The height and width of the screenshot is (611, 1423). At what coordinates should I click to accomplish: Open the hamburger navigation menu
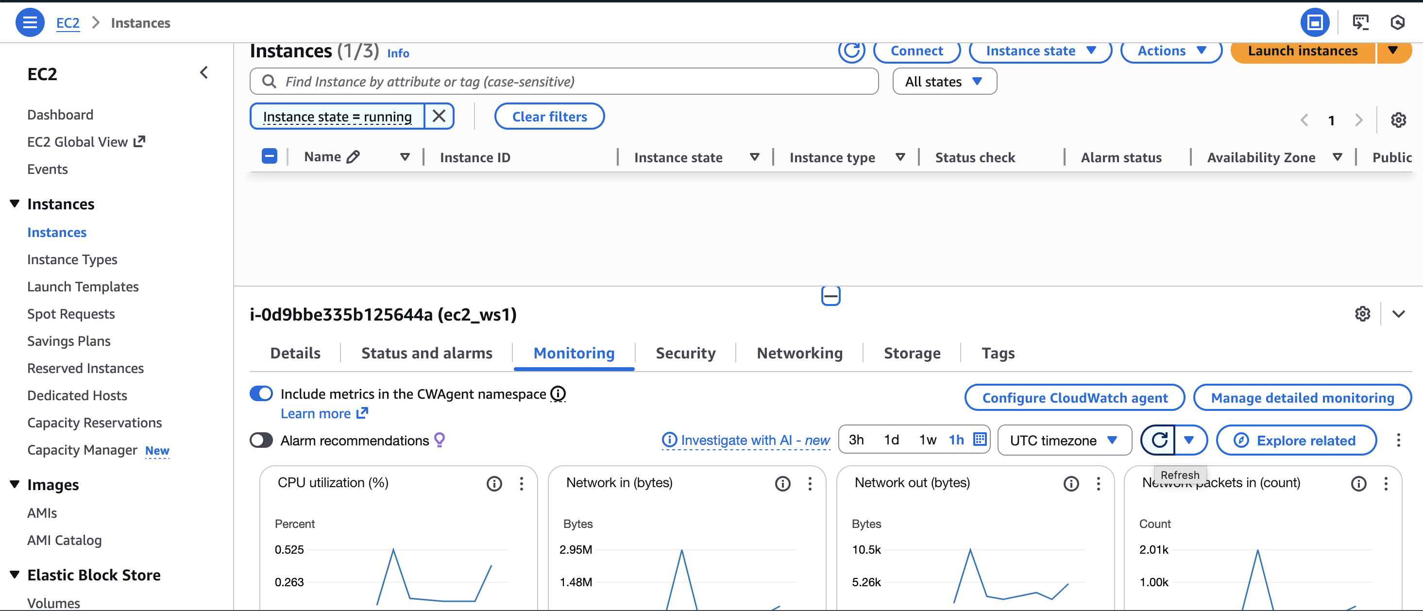click(x=30, y=23)
